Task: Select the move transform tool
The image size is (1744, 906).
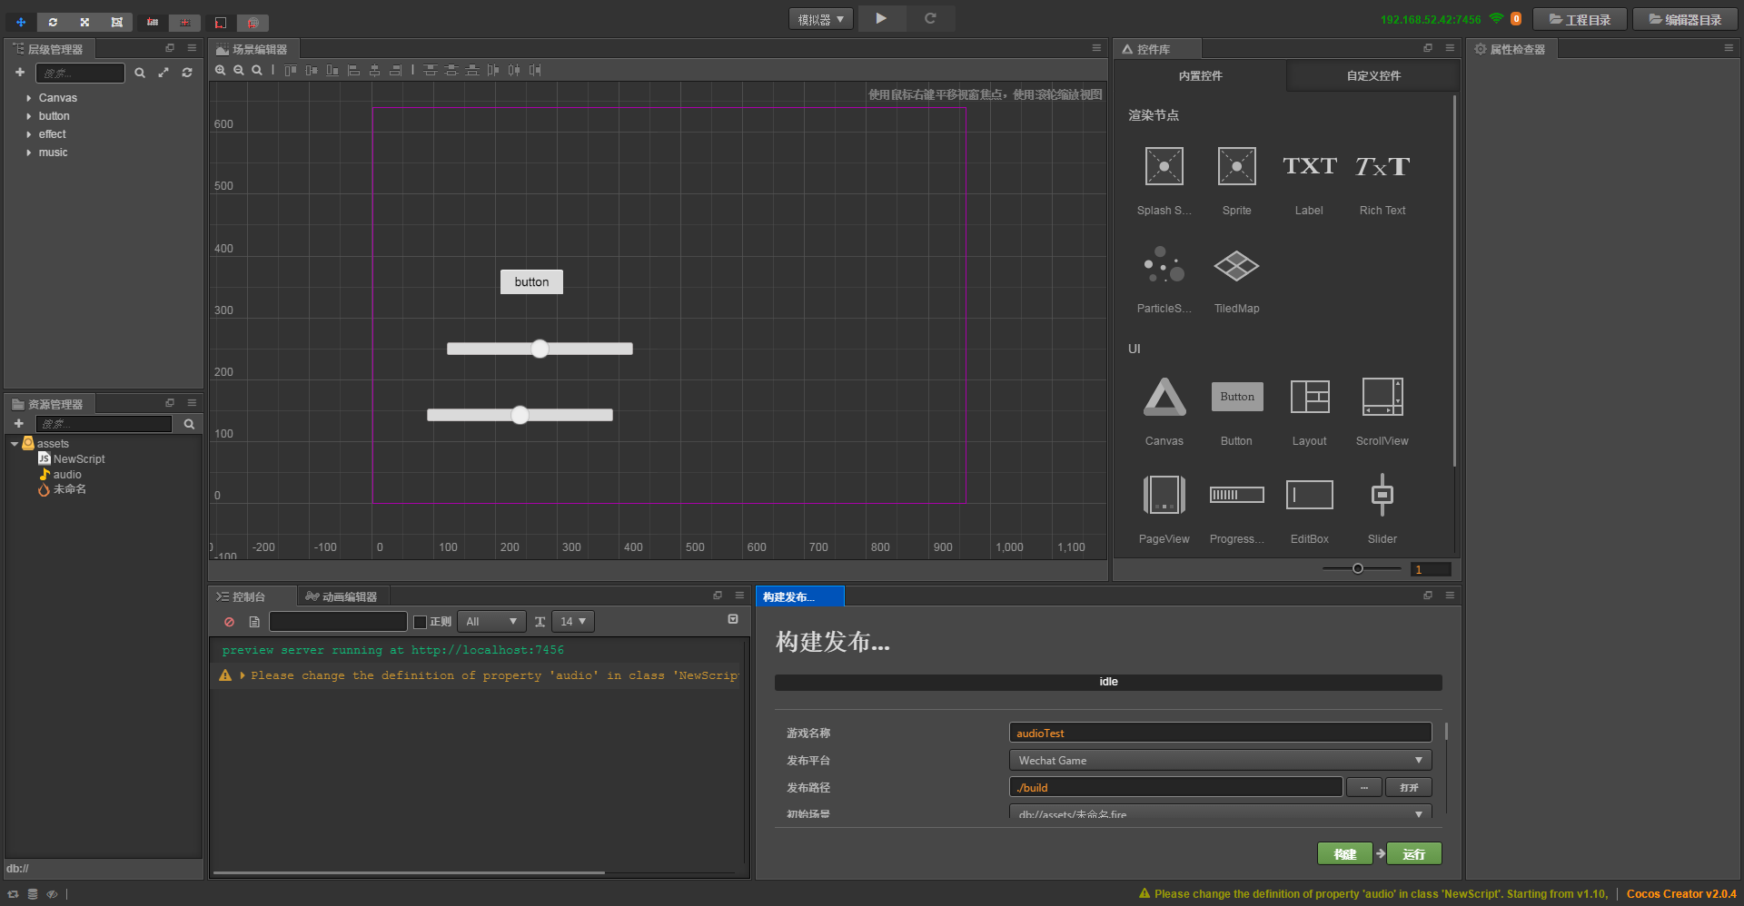Action: coord(21,22)
